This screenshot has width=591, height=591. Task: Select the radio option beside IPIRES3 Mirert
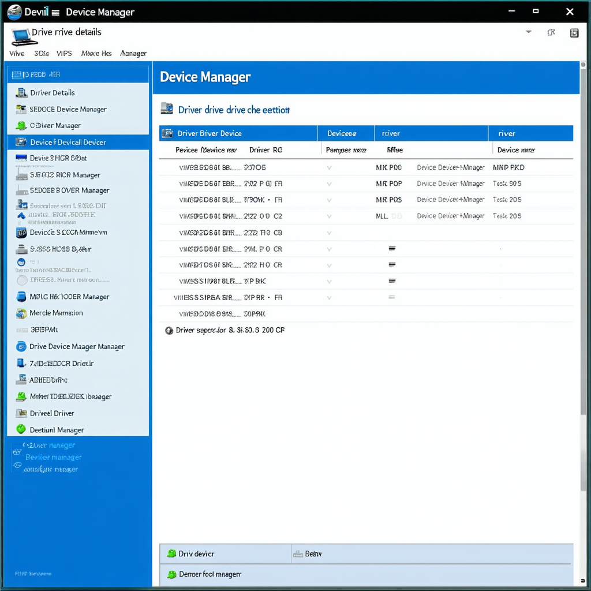pos(22,280)
